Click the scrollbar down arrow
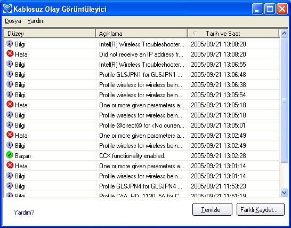Viewport: 291px width, 228px height. [x=284, y=192]
